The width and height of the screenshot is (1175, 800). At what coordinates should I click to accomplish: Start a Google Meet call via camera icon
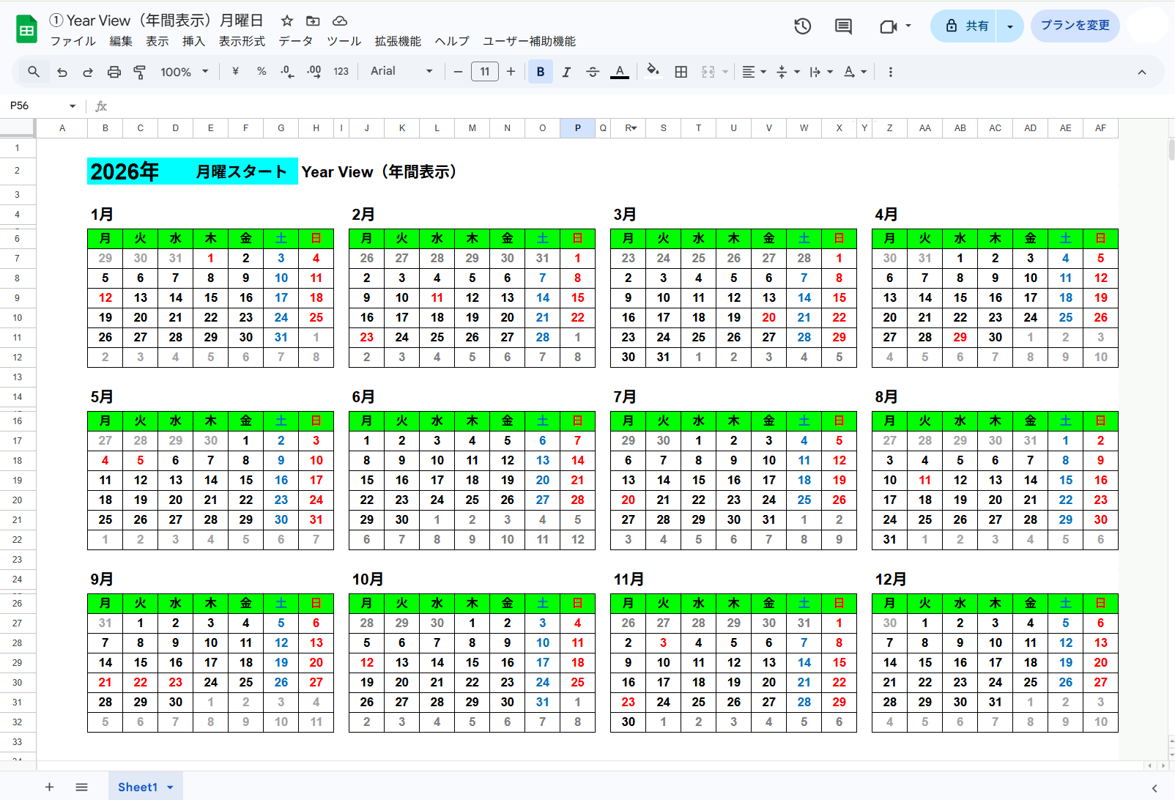889,26
